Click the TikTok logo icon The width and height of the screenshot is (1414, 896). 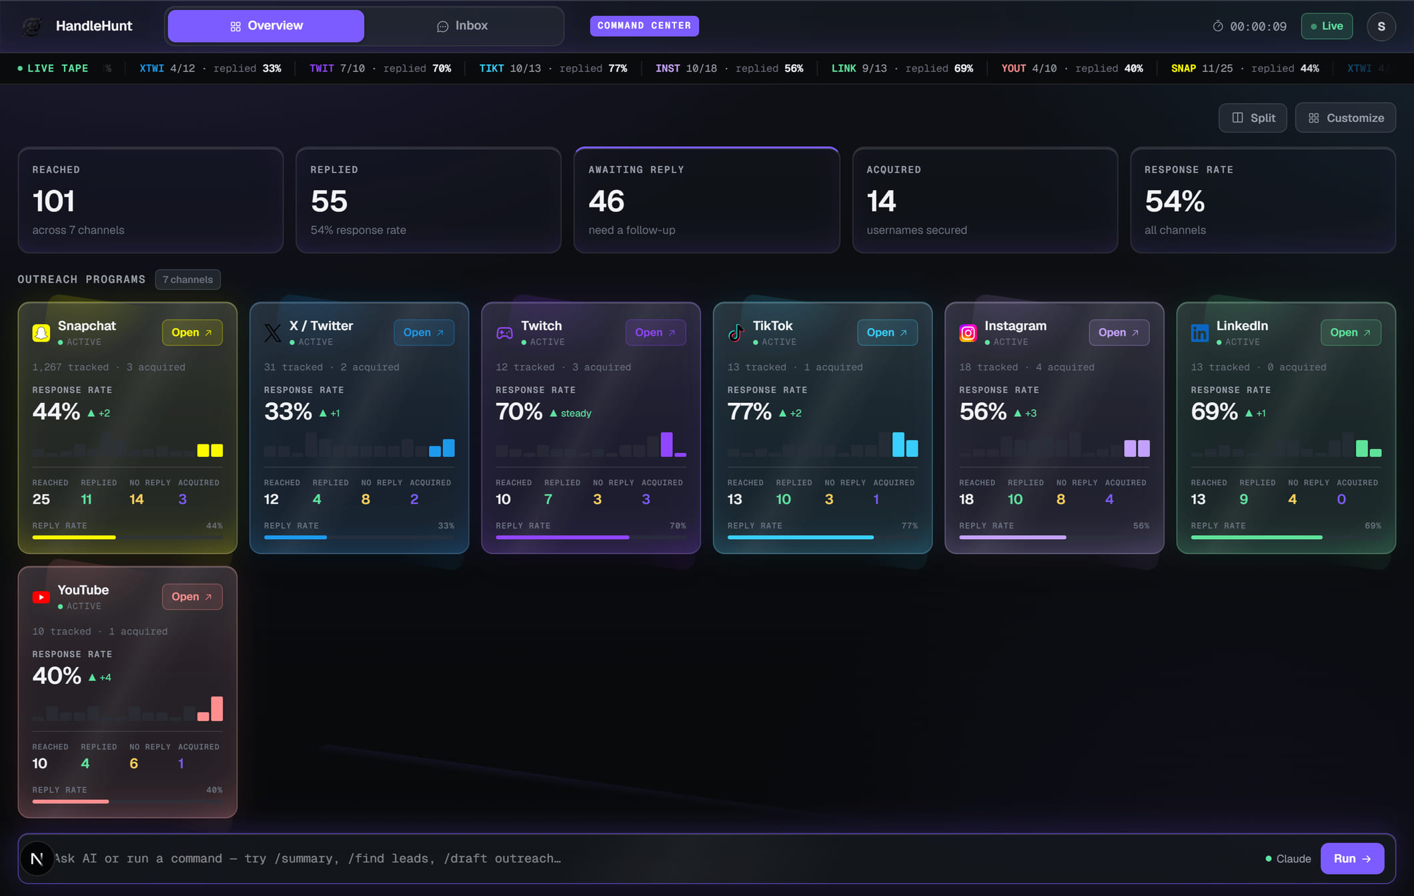point(736,332)
